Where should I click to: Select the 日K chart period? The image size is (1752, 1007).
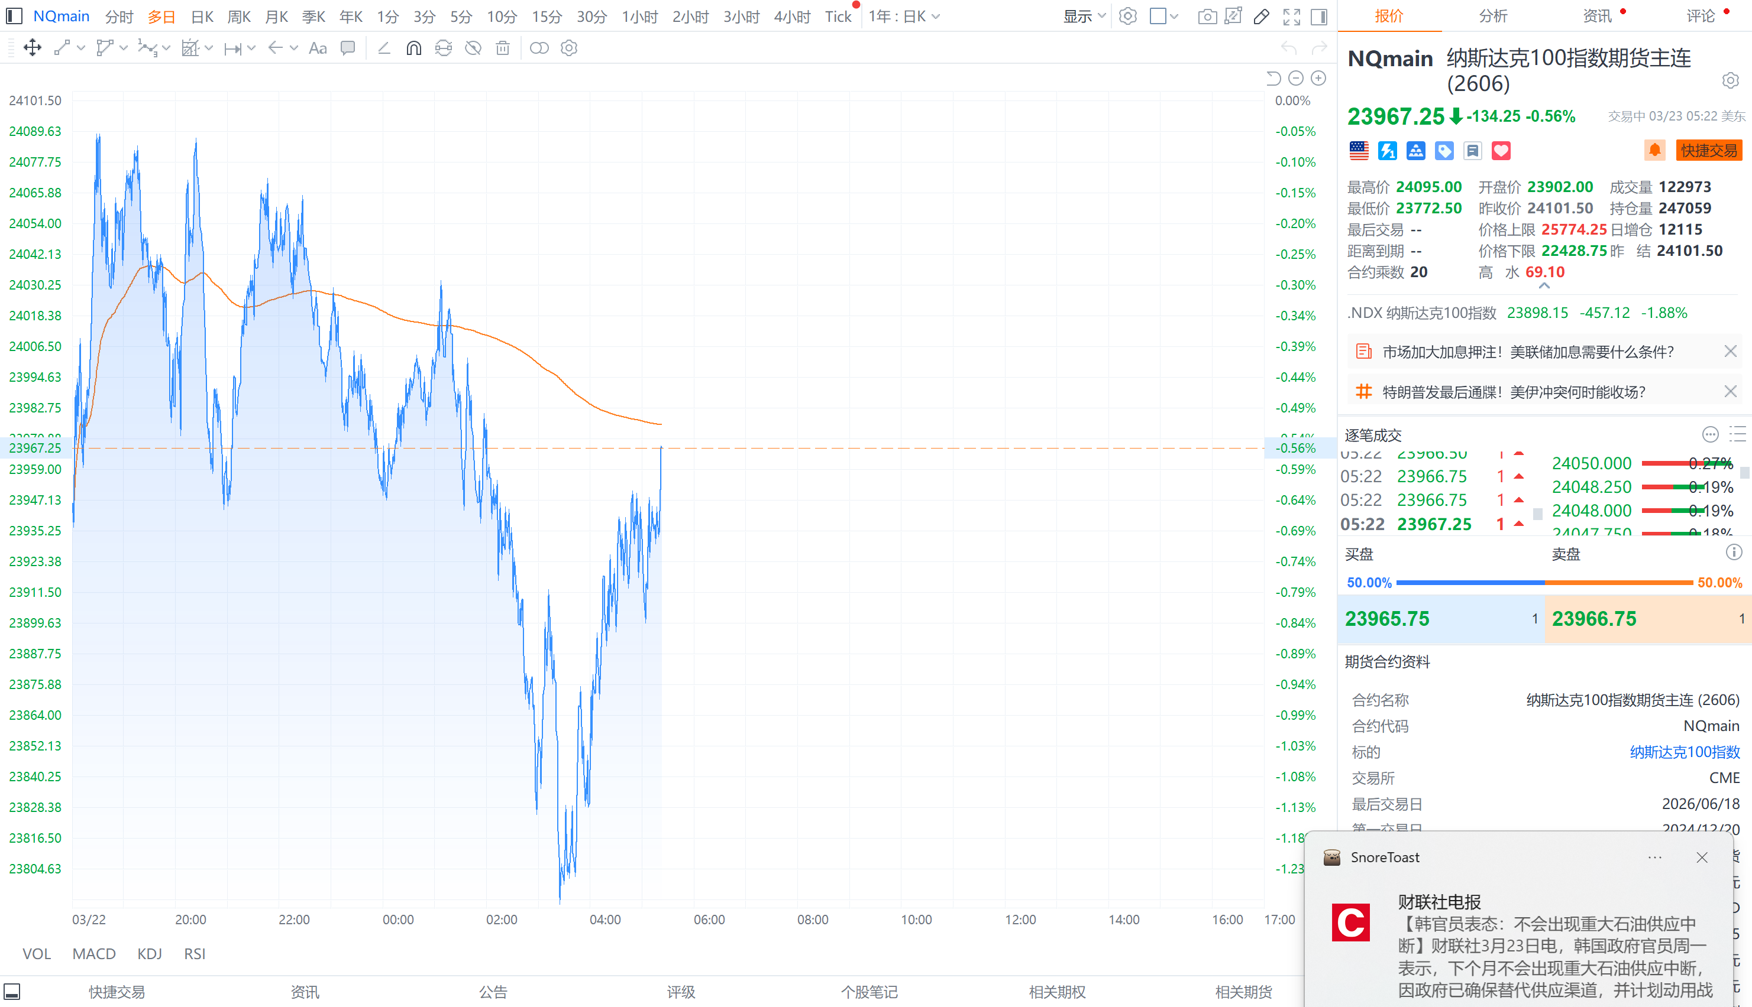click(202, 17)
